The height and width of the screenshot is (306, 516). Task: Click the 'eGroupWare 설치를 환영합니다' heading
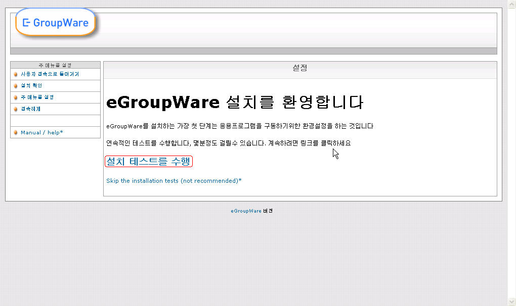pyautogui.click(x=235, y=102)
